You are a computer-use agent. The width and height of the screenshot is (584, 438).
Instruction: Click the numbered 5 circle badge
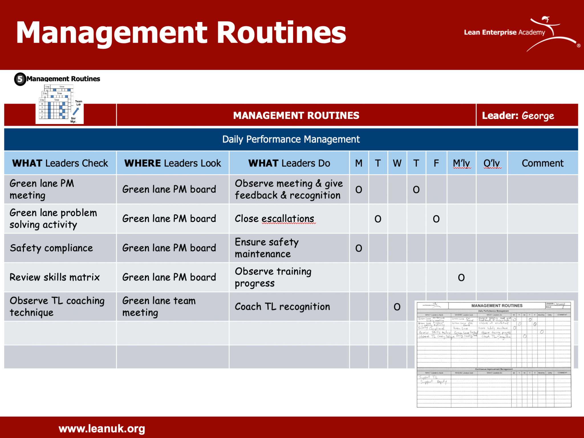click(20, 79)
